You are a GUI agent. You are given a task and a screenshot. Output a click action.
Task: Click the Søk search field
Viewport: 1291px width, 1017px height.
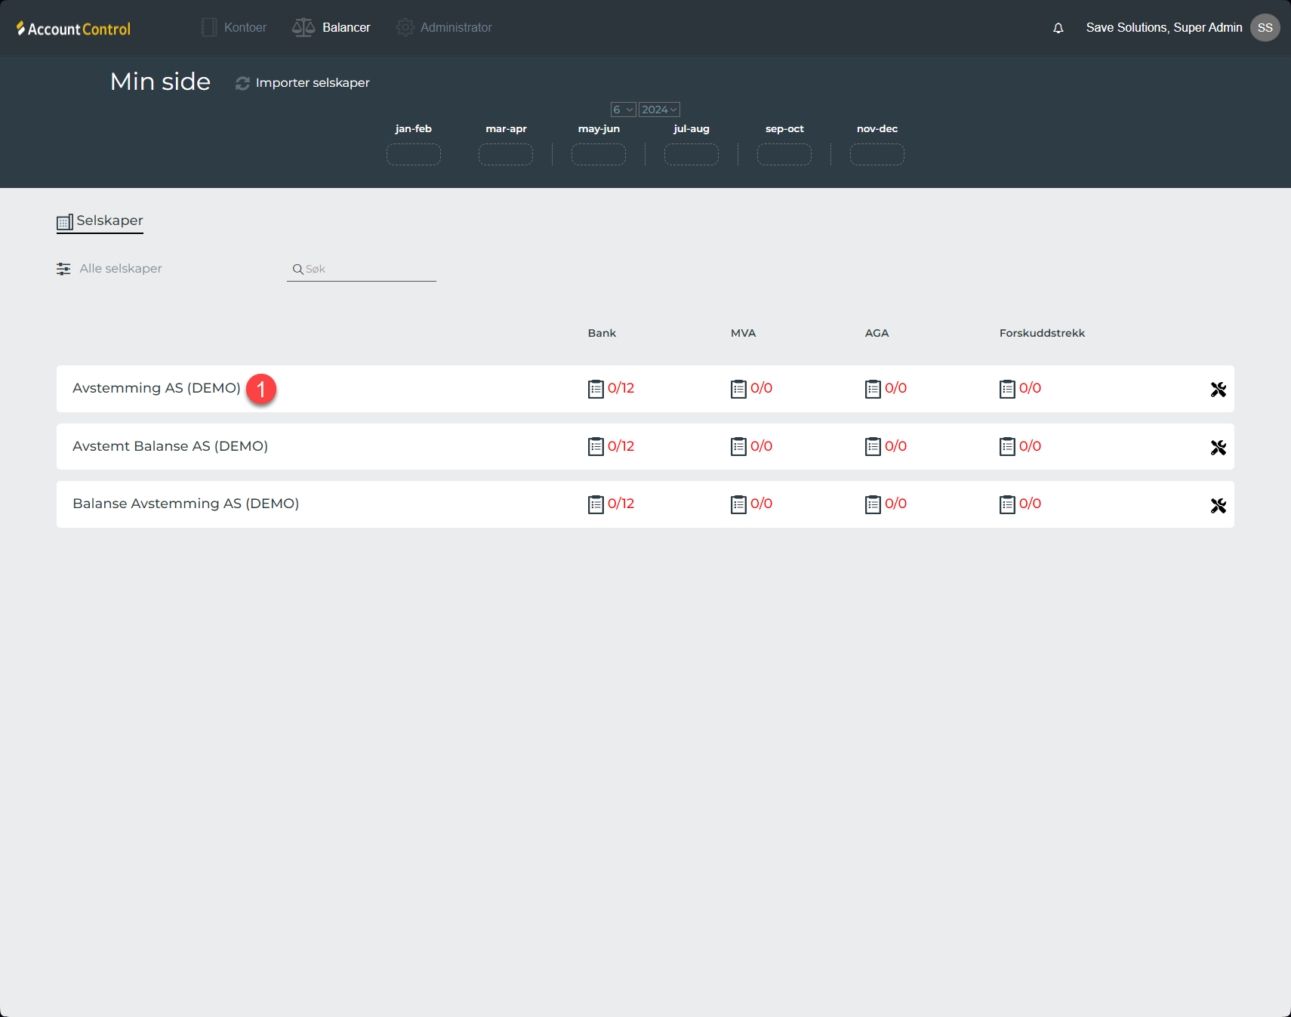pos(367,270)
